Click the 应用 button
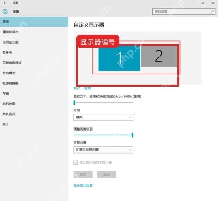218x201 pixels. [x=83, y=174]
